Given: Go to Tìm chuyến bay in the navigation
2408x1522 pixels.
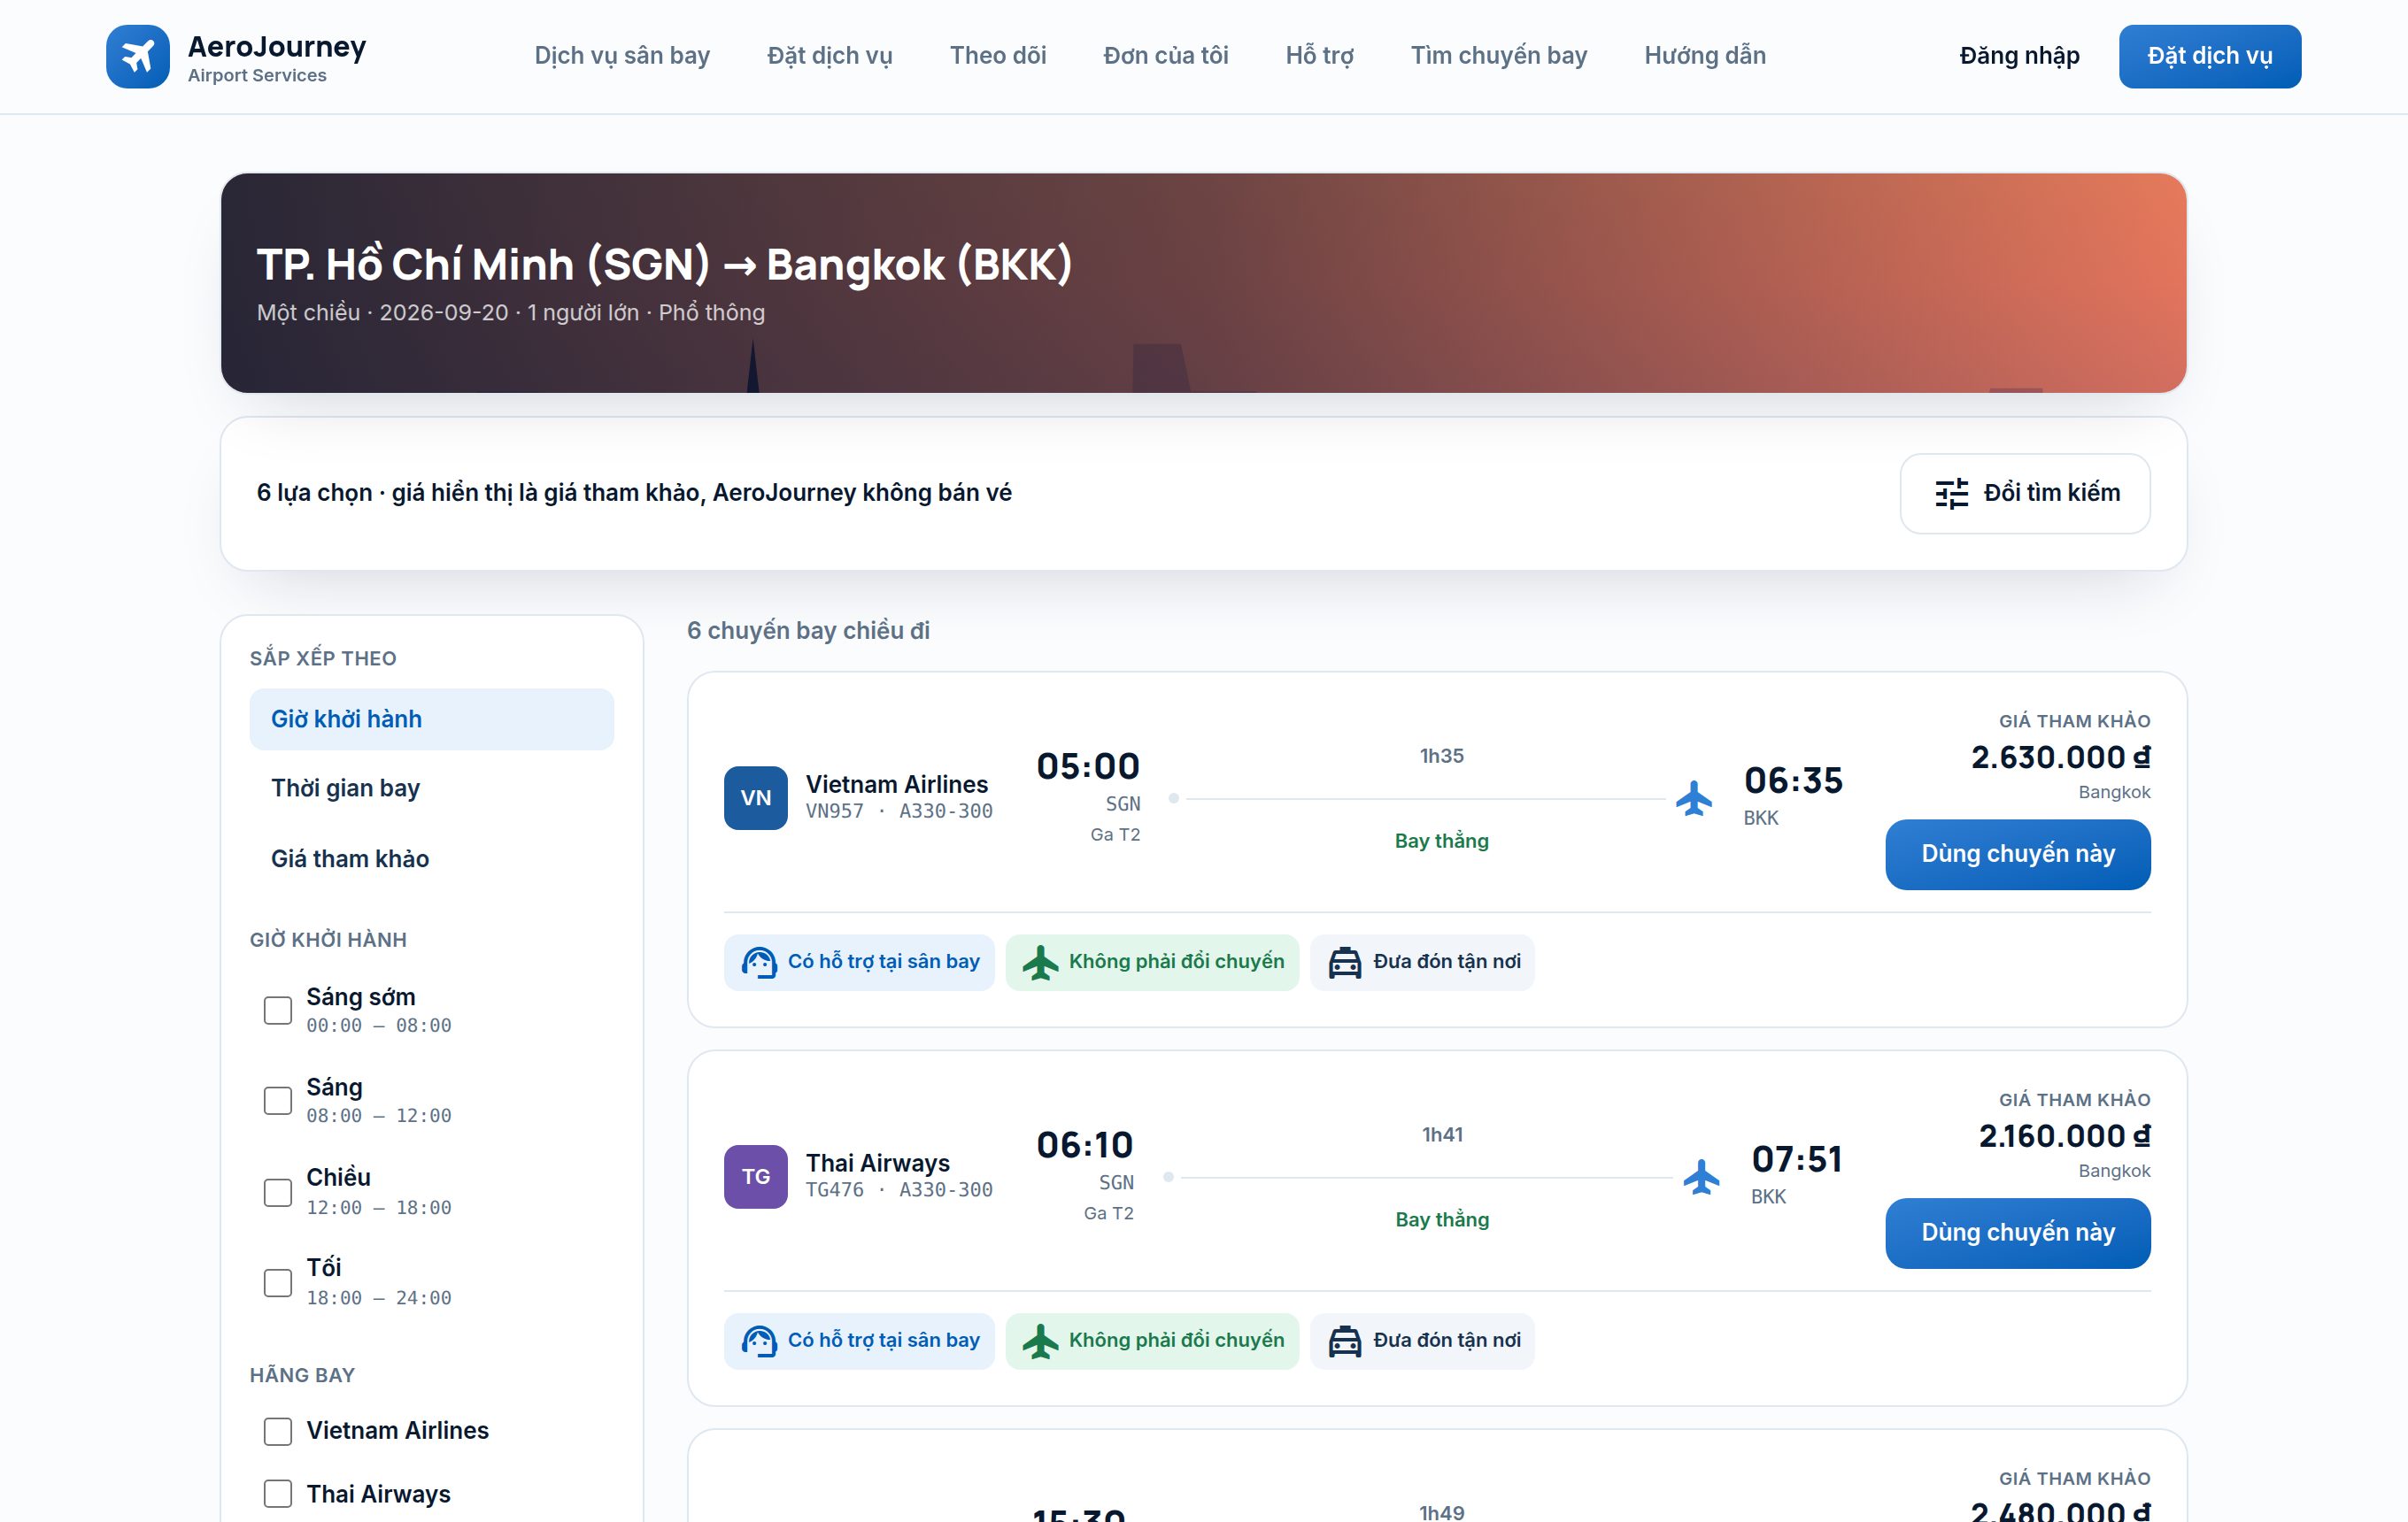Looking at the screenshot, I should (x=1499, y=56).
